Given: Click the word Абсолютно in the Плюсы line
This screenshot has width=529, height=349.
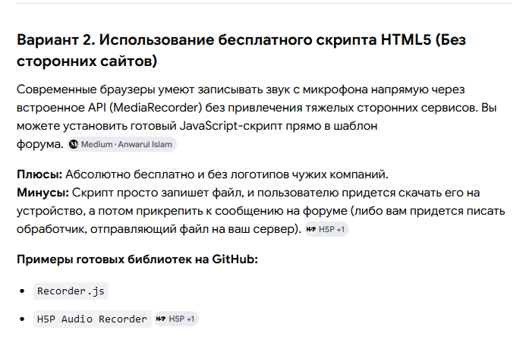Looking at the screenshot, I should [98, 174].
